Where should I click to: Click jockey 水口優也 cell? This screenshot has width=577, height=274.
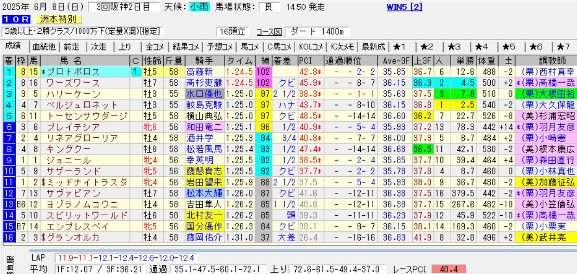(204, 94)
